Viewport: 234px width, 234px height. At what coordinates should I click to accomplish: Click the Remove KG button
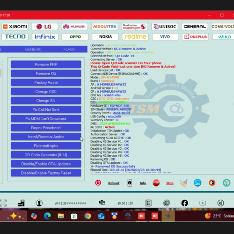pyautogui.click(x=46, y=73)
